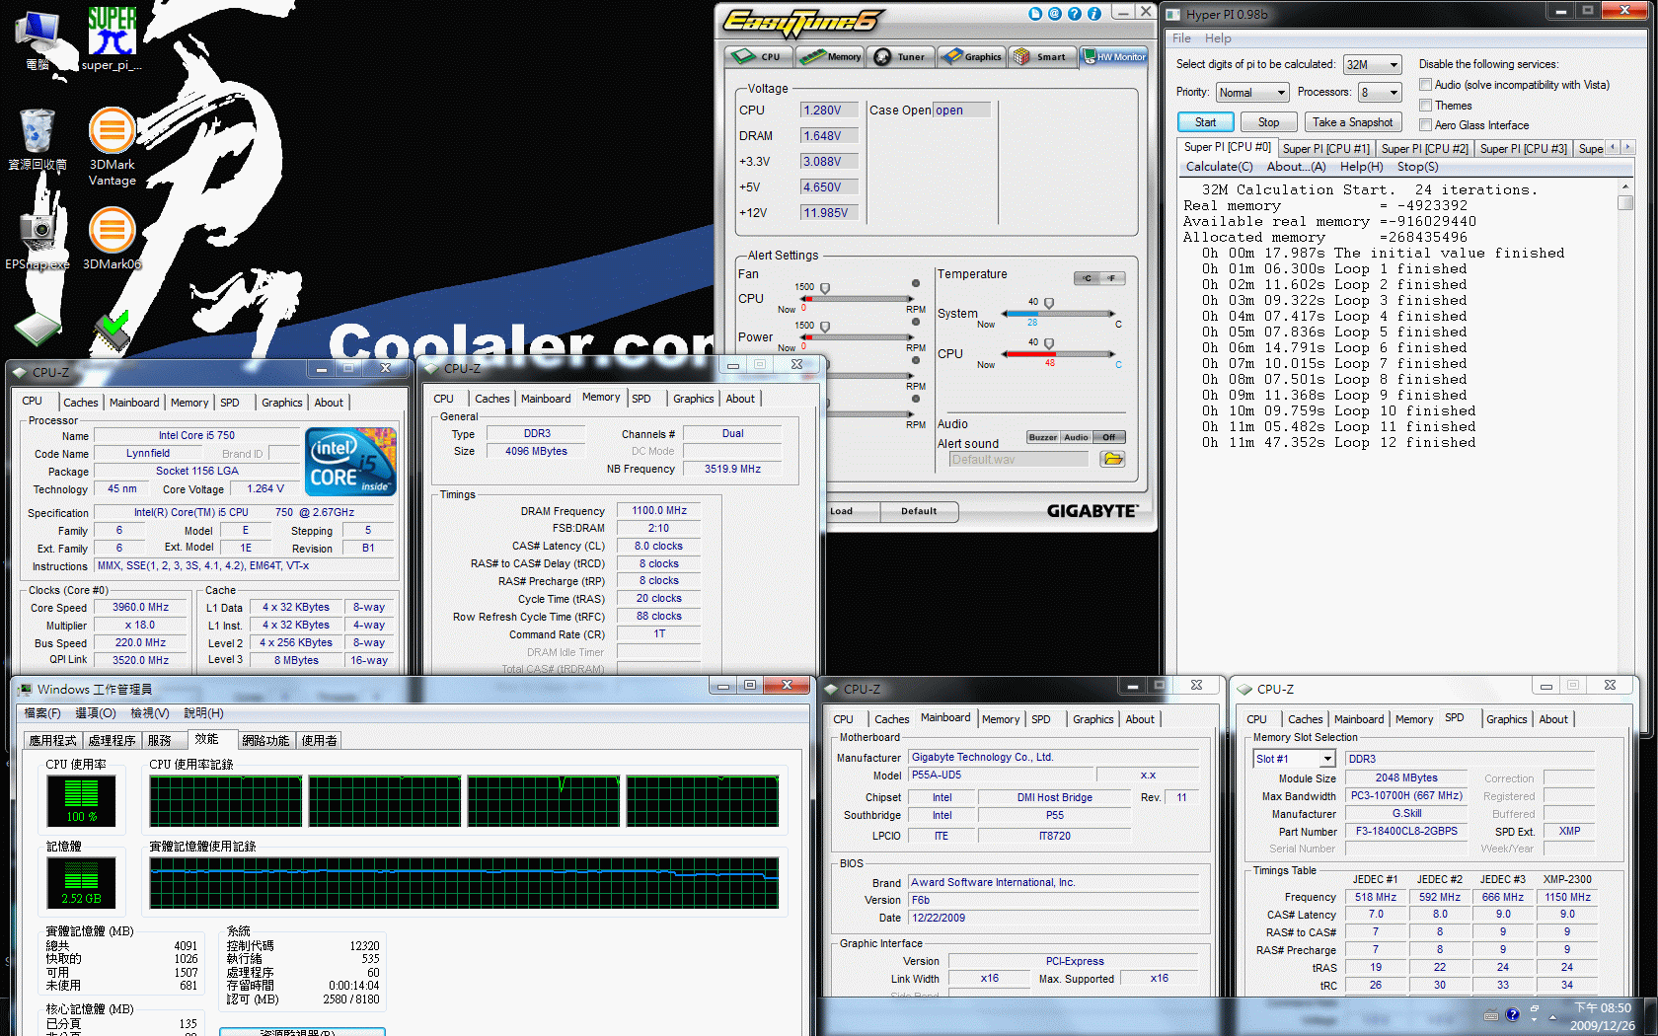The width and height of the screenshot is (1658, 1036).
Task: Check Aero Glass Interface checkbox
Action: pos(1425,124)
